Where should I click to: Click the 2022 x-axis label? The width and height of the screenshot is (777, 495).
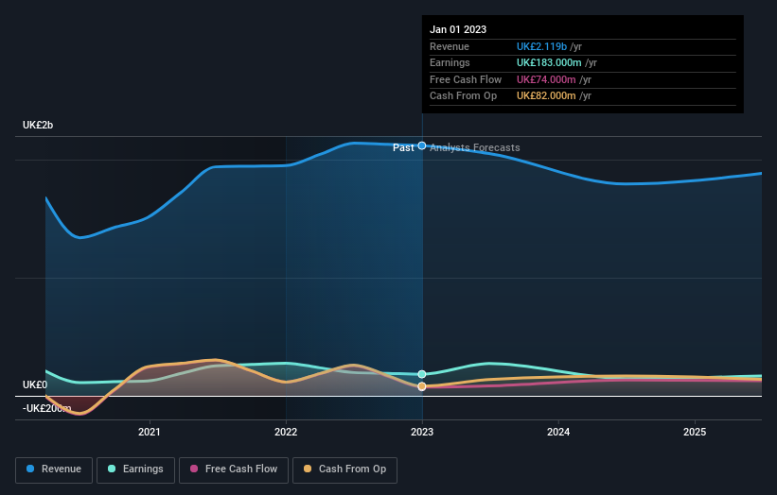pyautogui.click(x=286, y=432)
